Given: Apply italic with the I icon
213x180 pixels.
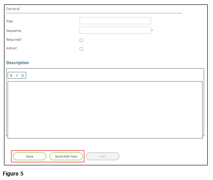Looking at the screenshot, I should (x=17, y=75).
